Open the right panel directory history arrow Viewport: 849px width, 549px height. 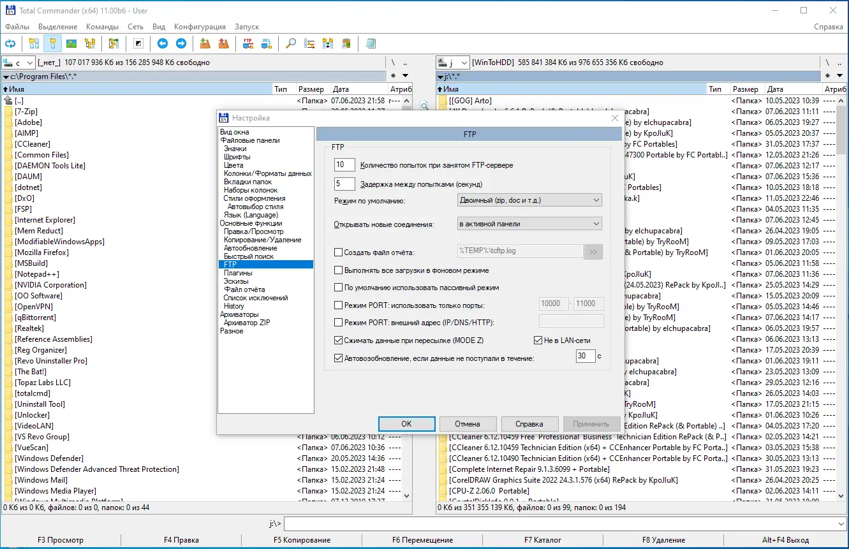[x=839, y=77]
